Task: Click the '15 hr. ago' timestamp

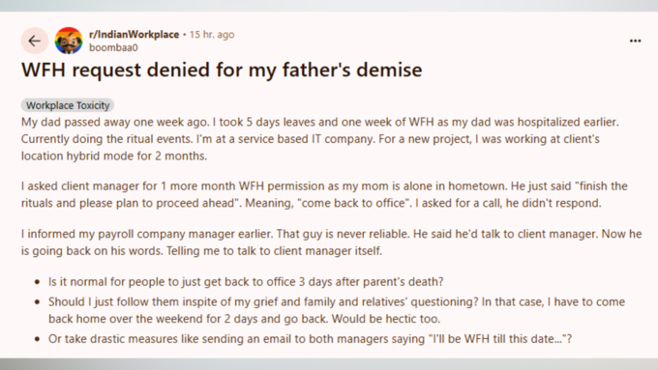Action: point(212,35)
